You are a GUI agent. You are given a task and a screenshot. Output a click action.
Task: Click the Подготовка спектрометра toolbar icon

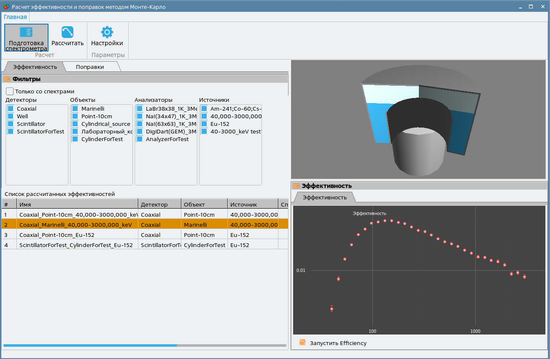[x=26, y=33]
